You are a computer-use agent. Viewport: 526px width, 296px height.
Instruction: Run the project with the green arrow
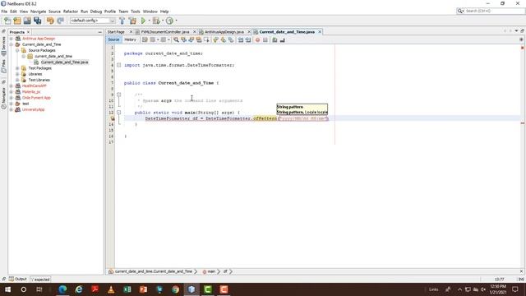tap(143, 21)
